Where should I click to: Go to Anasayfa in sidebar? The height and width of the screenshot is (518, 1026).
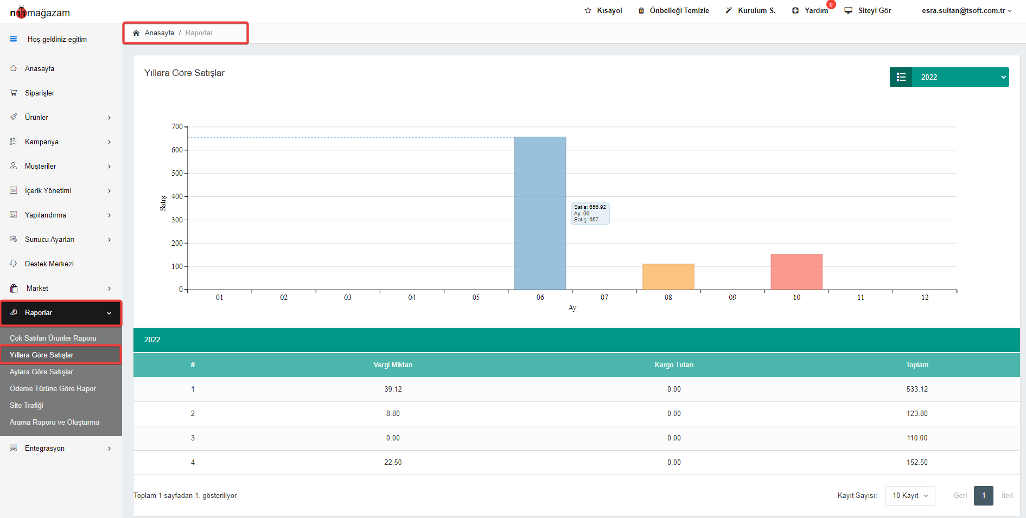40,68
